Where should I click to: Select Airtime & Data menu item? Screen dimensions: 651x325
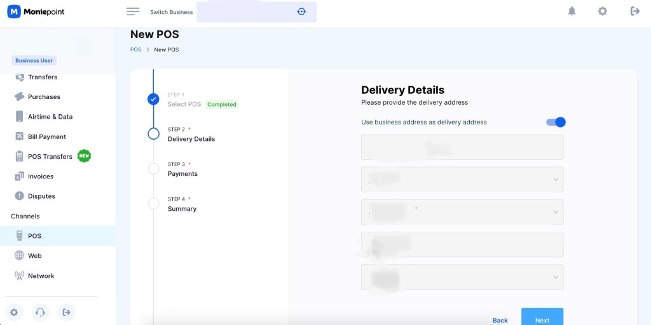click(x=50, y=117)
